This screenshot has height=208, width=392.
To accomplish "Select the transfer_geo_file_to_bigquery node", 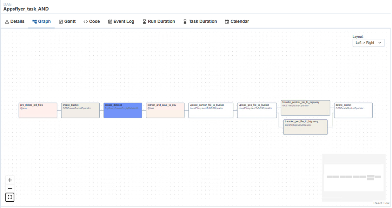I will pyautogui.click(x=305, y=126).
